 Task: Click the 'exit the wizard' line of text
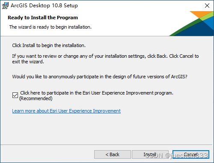coord(28,62)
